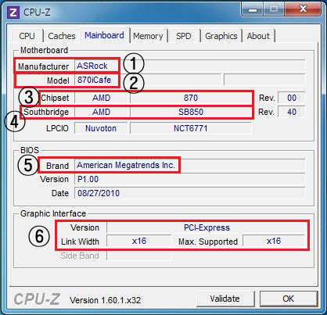Image resolution: width=327 pixels, height=315 pixels.
Task: Click the CPU-Z title bar text
Action: point(37,13)
